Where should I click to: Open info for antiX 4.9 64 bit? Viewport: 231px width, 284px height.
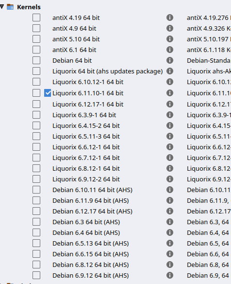(170, 28)
